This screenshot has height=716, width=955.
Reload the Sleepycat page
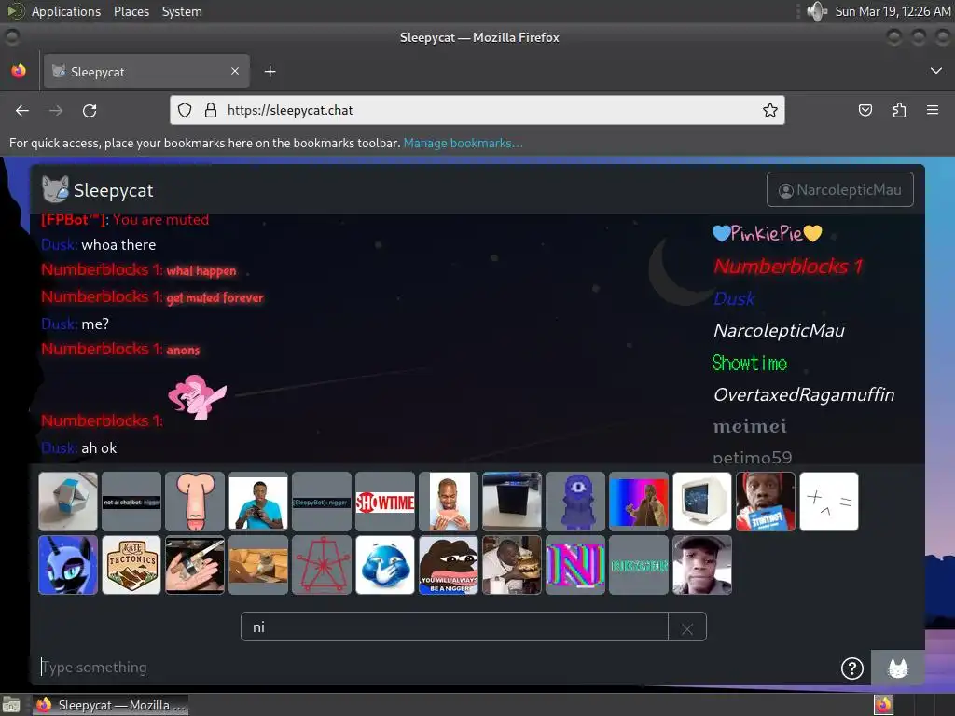coord(90,110)
